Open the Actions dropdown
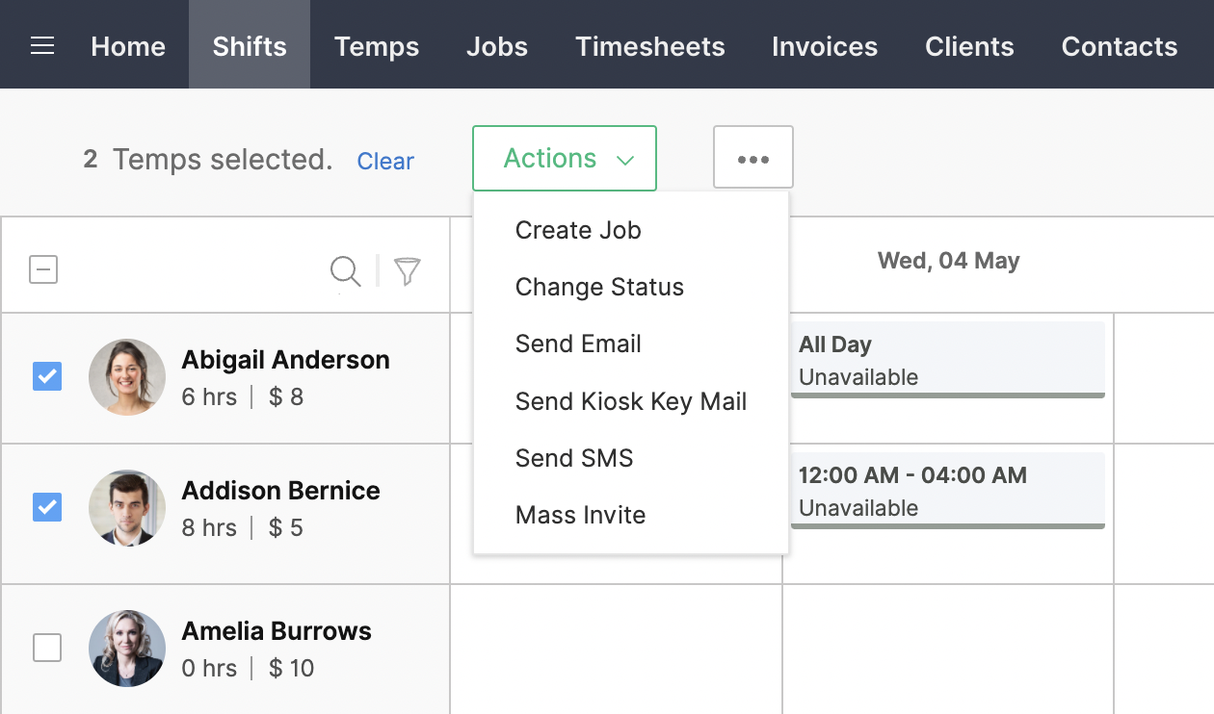The width and height of the screenshot is (1214, 714). point(564,158)
